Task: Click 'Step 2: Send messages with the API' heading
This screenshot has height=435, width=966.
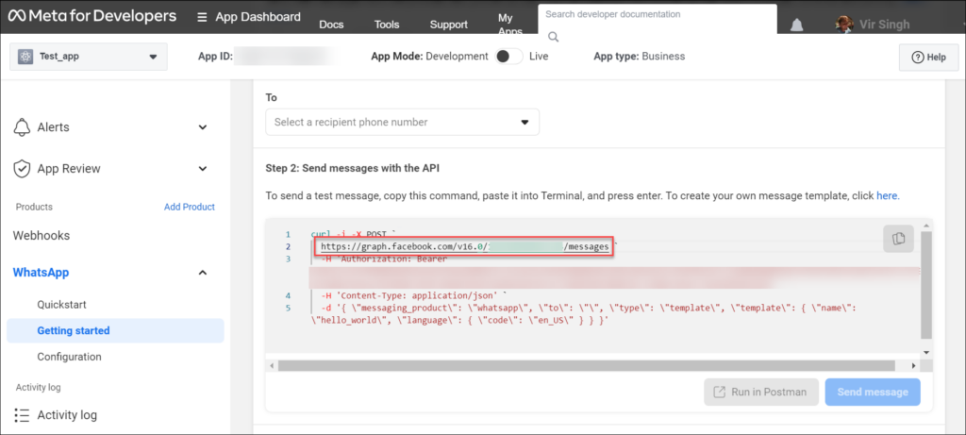Action: tap(353, 168)
